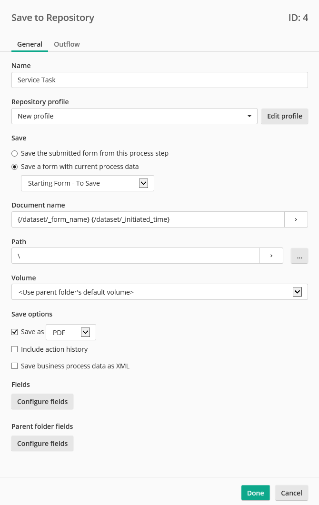Select 'Save the submitted form' radio option
Viewport: 319px width, 505px height.
(x=15, y=153)
